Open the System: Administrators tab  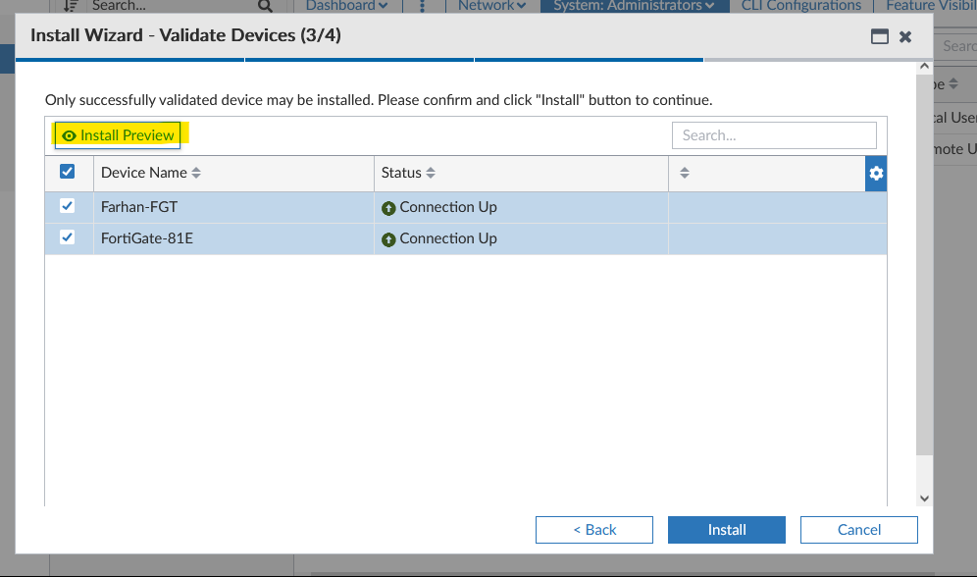[634, 6]
